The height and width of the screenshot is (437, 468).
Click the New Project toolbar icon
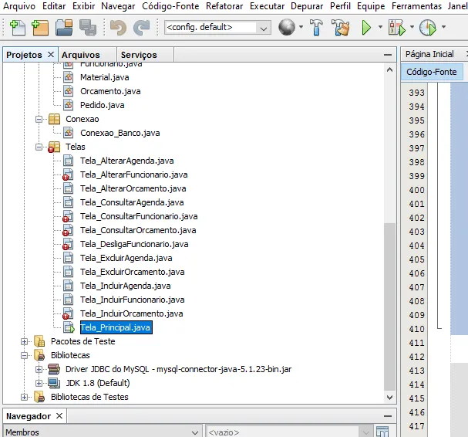click(x=40, y=28)
